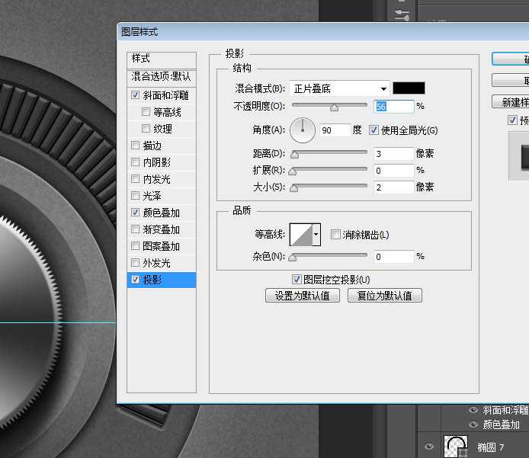Image resolution: width=529 pixels, height=458 pixels.
Task: Select the 内阴影 label in styles list
Action: click(x=157, y=162)
